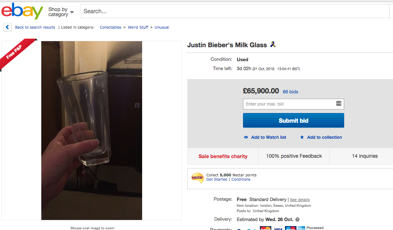Open the Collectables category breadcrumb

[110, 27]
